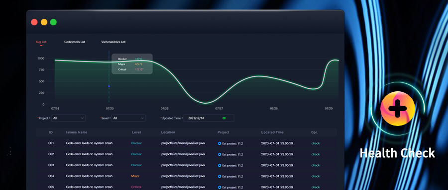Click Blocker level in row 002
The image size is (448, 190).
136,154
